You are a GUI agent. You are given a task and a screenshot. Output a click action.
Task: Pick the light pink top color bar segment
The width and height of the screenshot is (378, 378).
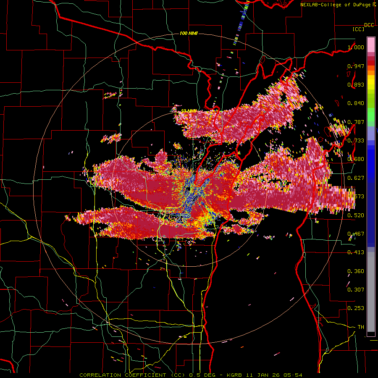371,45
